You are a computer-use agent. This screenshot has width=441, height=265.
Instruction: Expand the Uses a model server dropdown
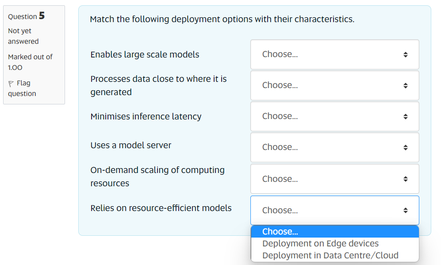[334, 147]
